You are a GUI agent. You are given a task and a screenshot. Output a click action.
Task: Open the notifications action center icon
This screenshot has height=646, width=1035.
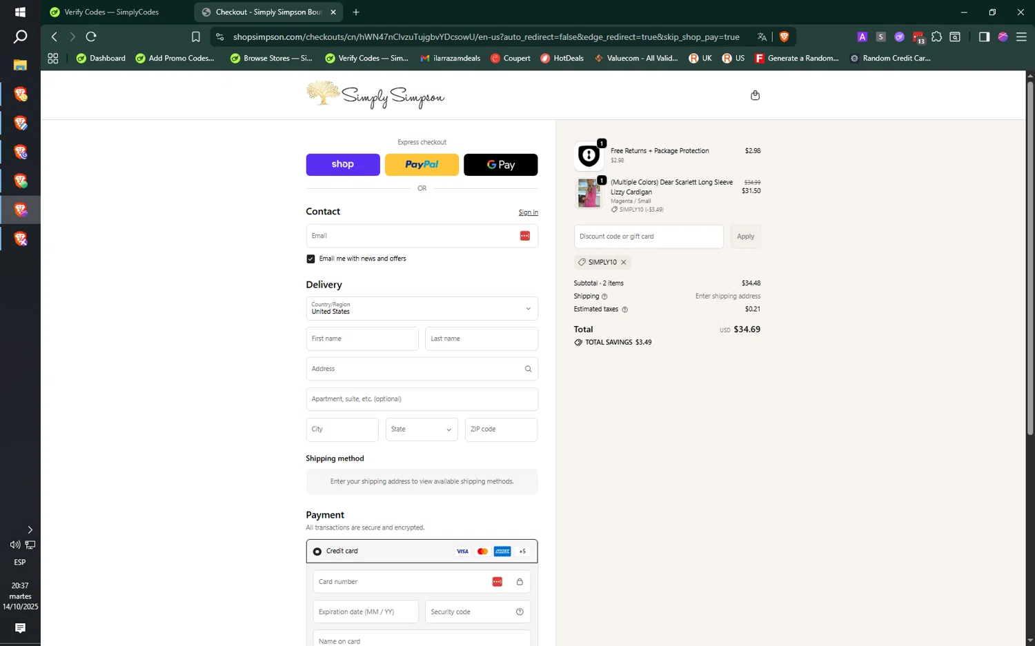[20, 628]
